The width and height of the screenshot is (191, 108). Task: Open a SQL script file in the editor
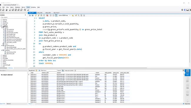click(x=30, y=15)
